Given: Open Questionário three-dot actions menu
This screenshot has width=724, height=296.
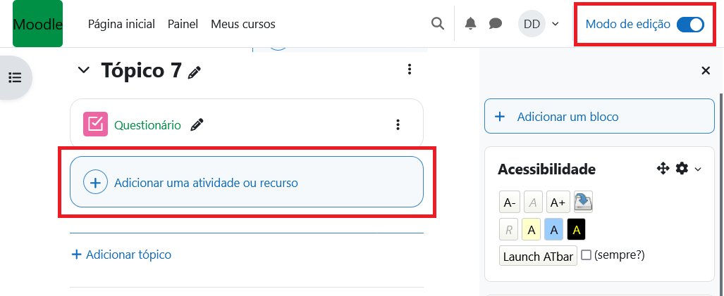Looking at the screenshot, I should [x=398, y=125].
